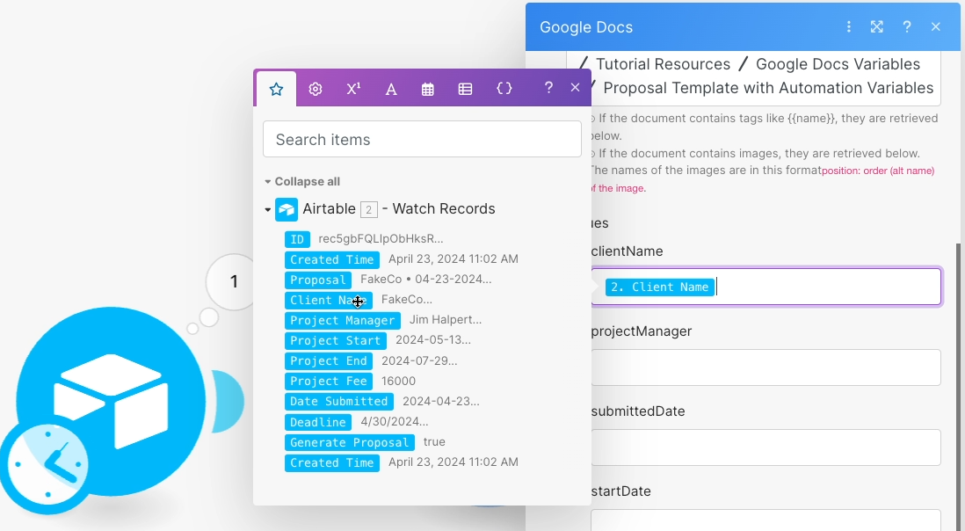Viewport: 965px width, 531px height.
Task: Insert the Project End variable pill
Action: tap(329, 361)
